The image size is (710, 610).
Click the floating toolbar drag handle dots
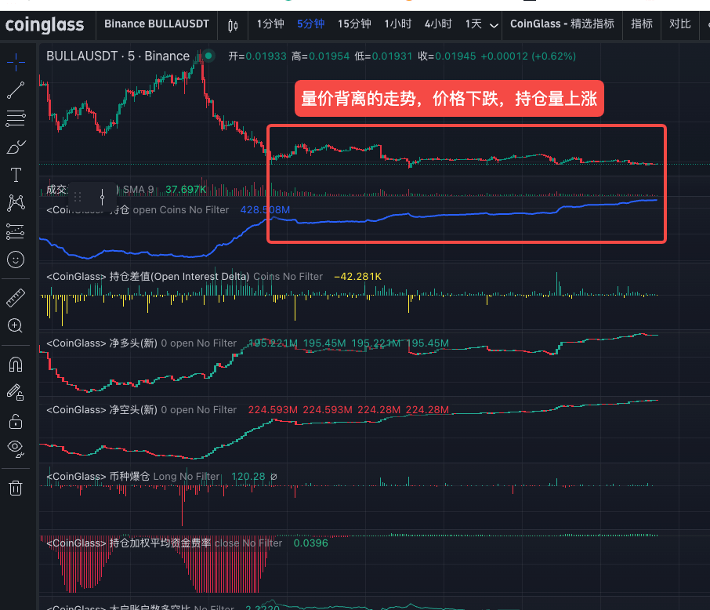pos(78,197)
